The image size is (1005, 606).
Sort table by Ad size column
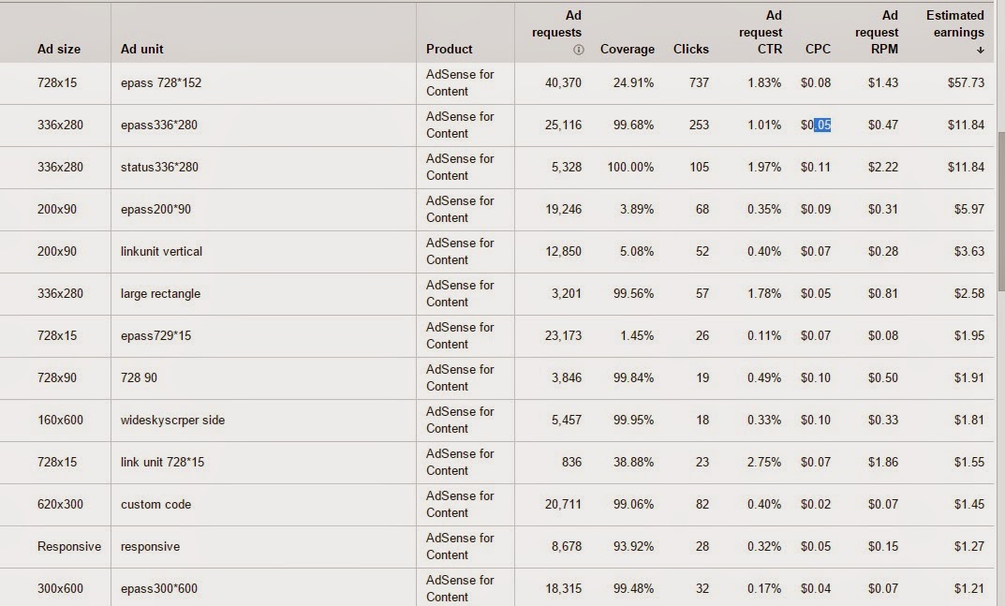(x=59, y=50)
